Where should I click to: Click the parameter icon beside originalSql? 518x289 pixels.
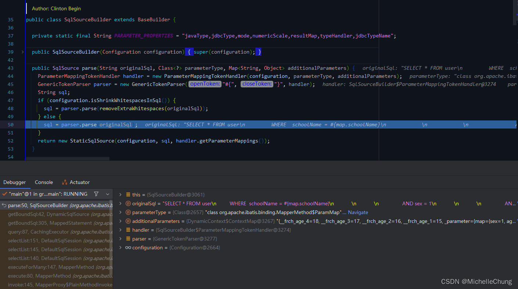tap(128, 203)
